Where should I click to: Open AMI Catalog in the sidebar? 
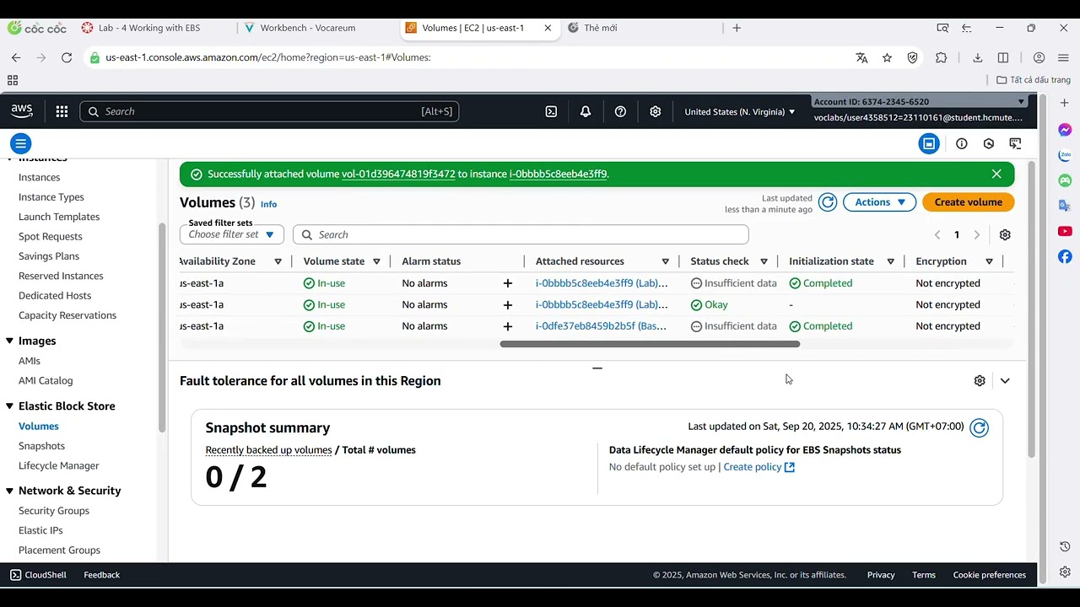tap(46, 381)
